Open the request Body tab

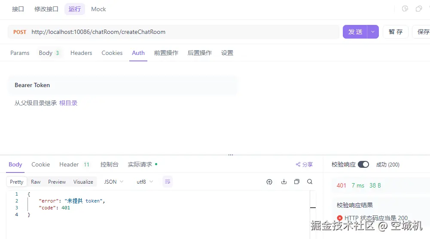coord(49,53)
